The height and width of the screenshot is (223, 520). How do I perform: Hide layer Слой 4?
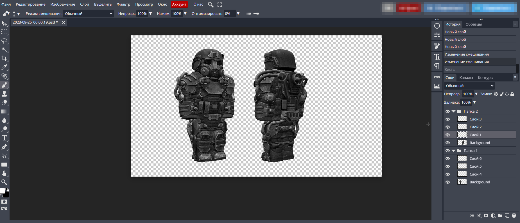tap(447, 174)
